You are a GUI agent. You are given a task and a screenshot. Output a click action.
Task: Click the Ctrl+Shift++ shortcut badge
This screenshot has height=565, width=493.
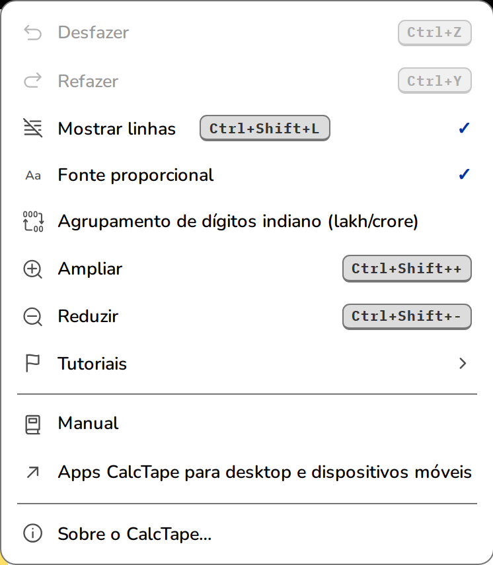(407, 269)
